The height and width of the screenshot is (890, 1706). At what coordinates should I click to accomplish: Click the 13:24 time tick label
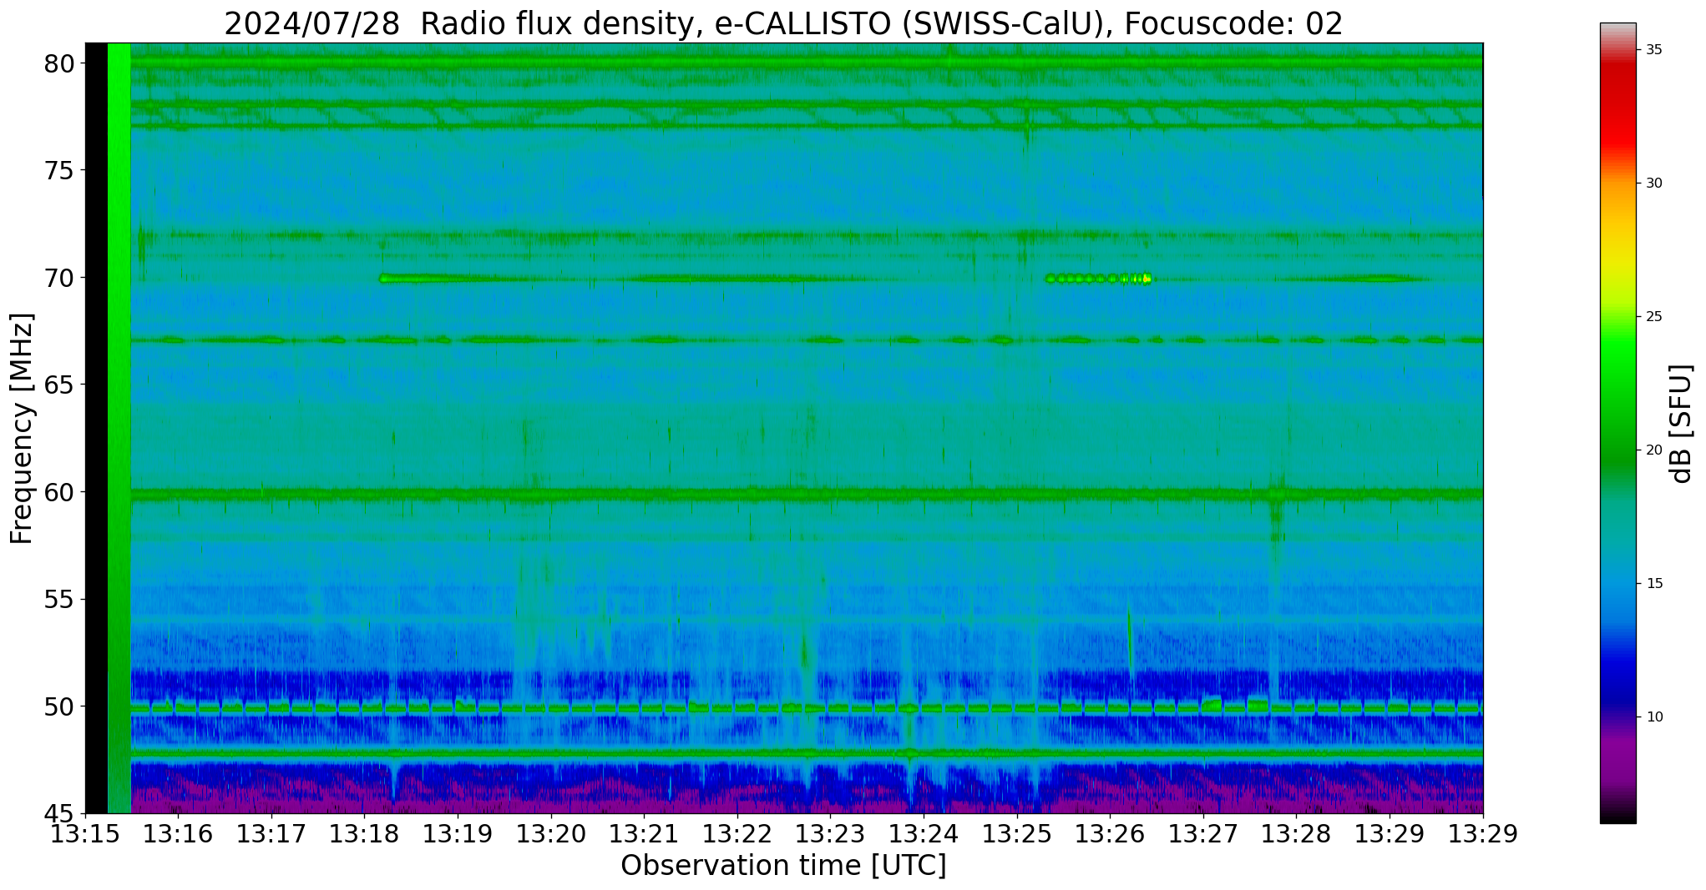[x=924, y=834]
